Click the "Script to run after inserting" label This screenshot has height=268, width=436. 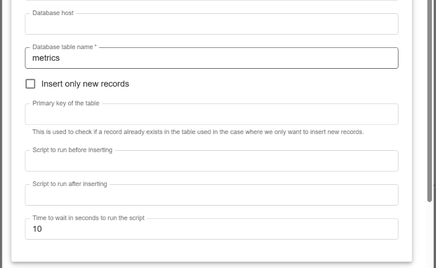pyautogui.click(x=69, y=184)
